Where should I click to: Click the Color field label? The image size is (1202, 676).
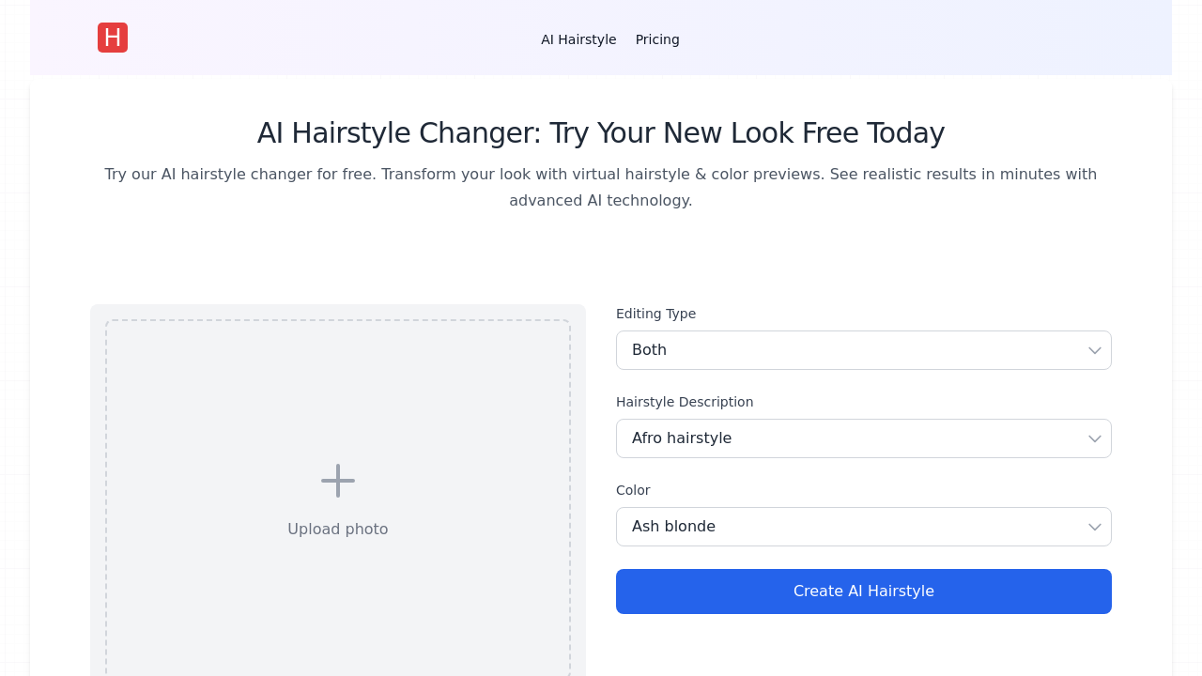633,490
